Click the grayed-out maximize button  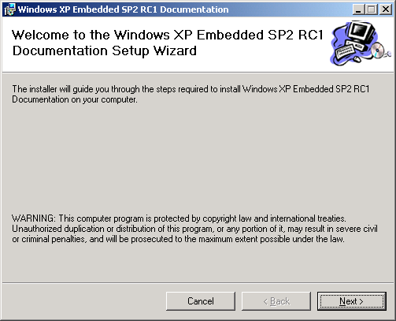pyautogui.click(x=372, y=9)
